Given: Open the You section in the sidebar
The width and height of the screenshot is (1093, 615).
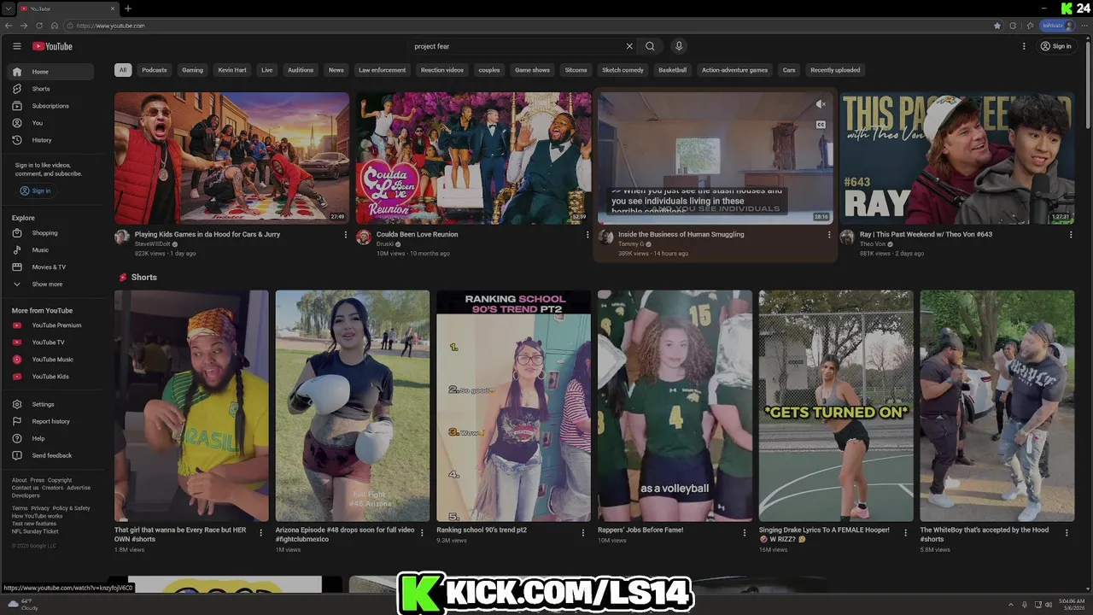Looking at the screenshot, I should click(51, 123).
